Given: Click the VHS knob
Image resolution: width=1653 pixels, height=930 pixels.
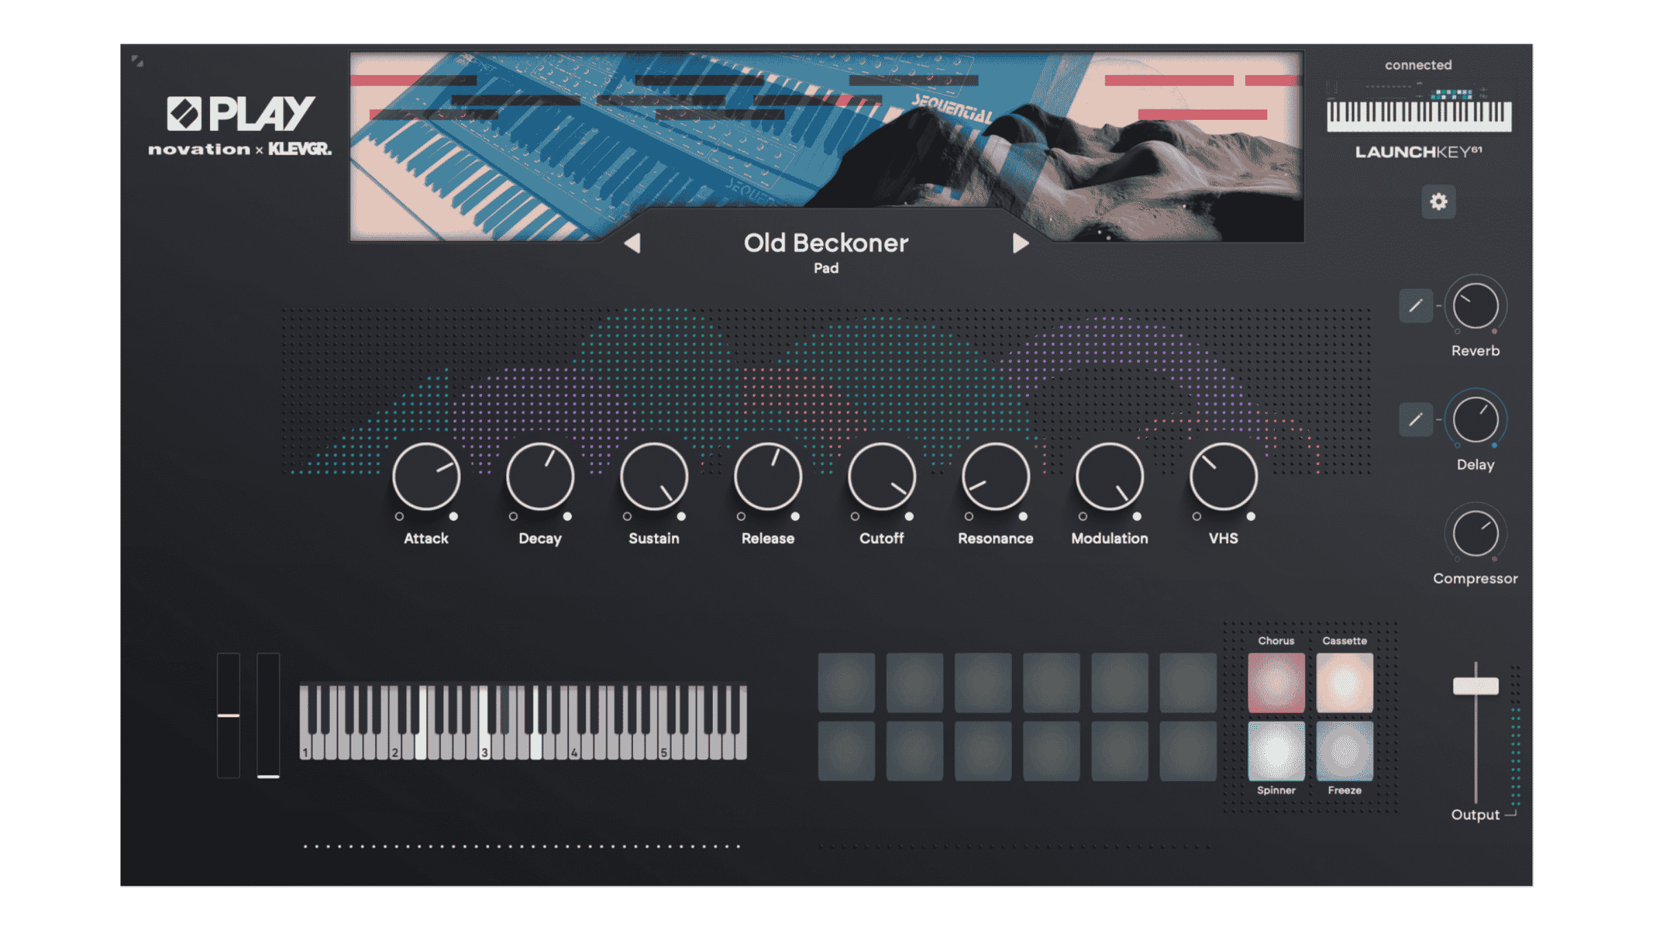Looking at the screenshot, I should 1223,477.
